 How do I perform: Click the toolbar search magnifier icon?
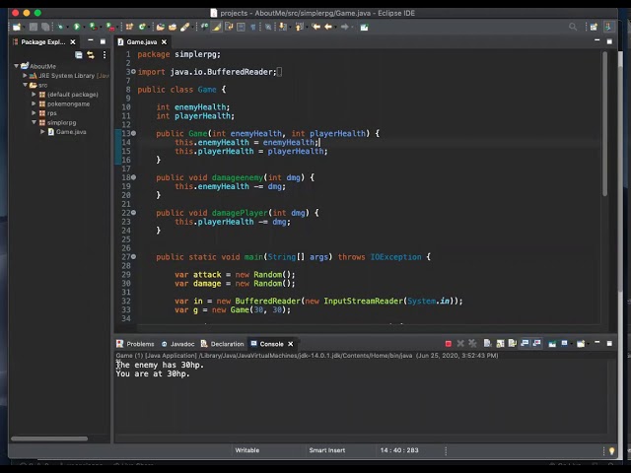[x=573, y=27]
